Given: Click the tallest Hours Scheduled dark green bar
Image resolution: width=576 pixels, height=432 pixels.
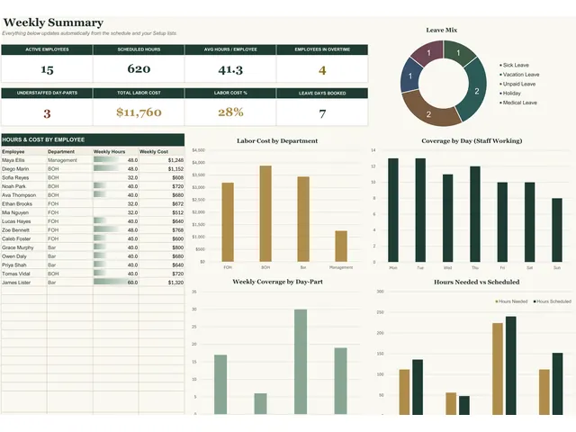Looking at the screenshot, I should click(510, 365).
